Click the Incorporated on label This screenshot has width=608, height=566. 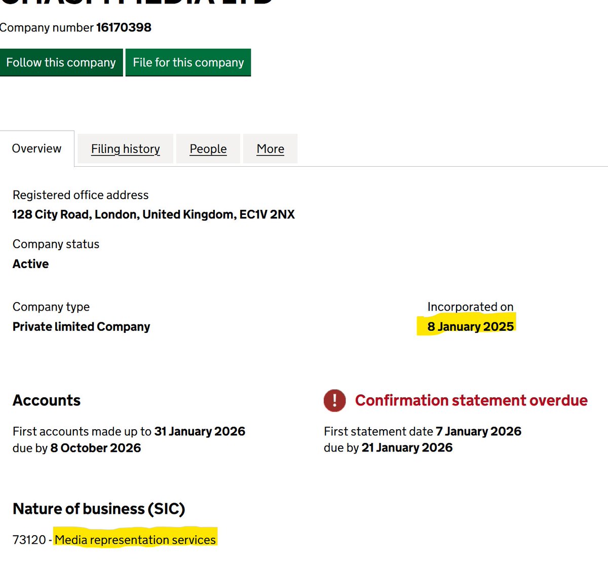point(470,307)
